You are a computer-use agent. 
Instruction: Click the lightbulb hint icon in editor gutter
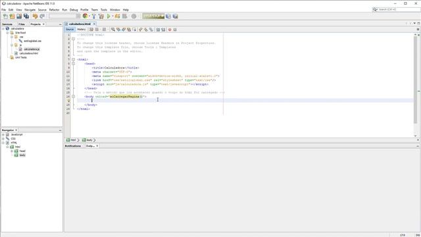(68, 101)
